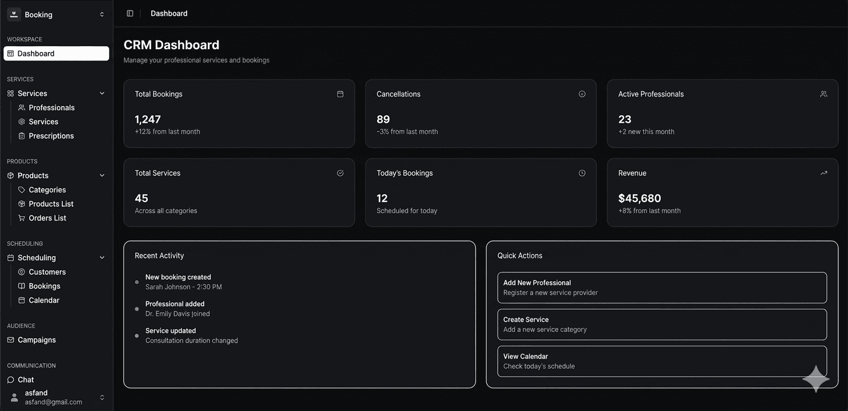Click the Calendar icon under Scheduling
The width and height of the screenshot is (848, 411).
(x=21, y=300)
